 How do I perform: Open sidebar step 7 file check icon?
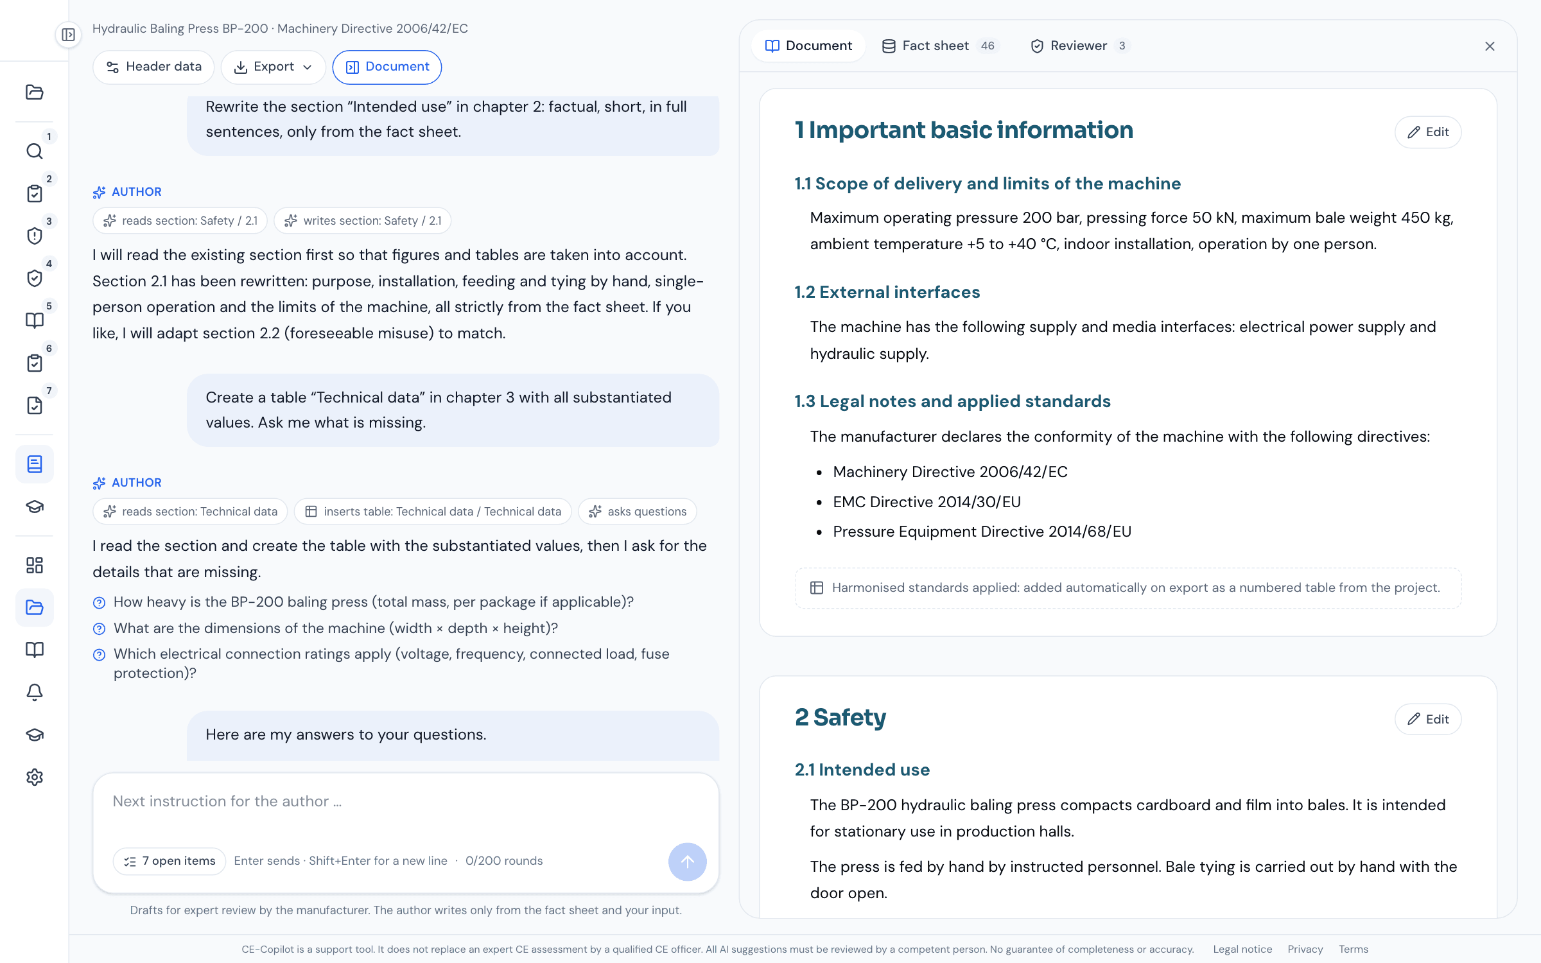tap(35, 406)
